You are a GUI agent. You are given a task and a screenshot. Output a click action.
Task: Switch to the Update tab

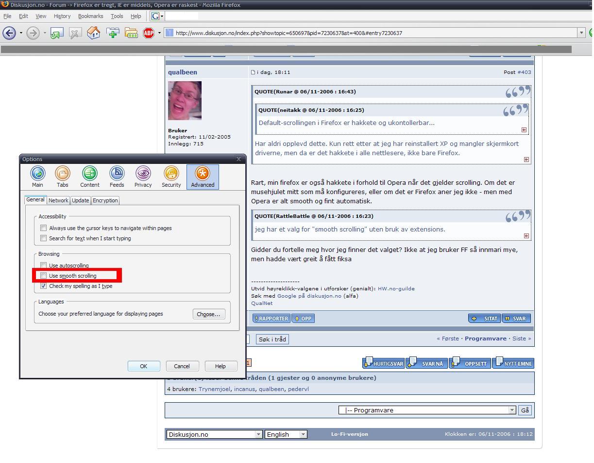(x=81, y=200)
